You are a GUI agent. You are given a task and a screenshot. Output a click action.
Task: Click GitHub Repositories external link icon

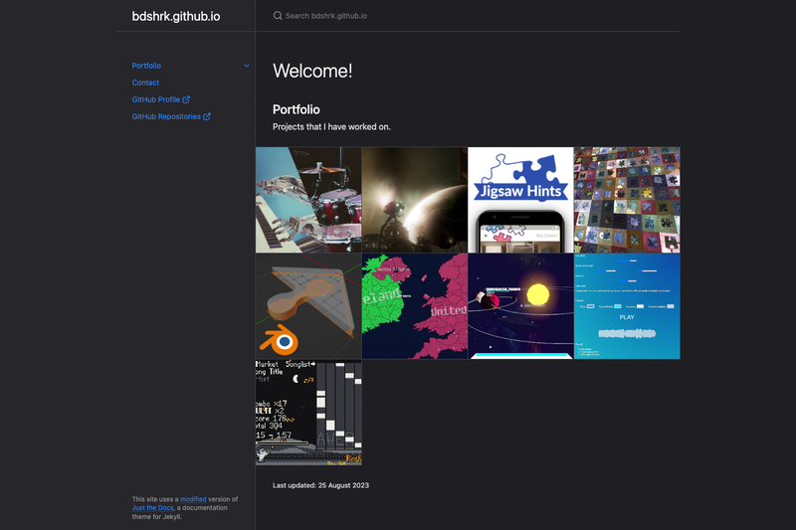207,116
